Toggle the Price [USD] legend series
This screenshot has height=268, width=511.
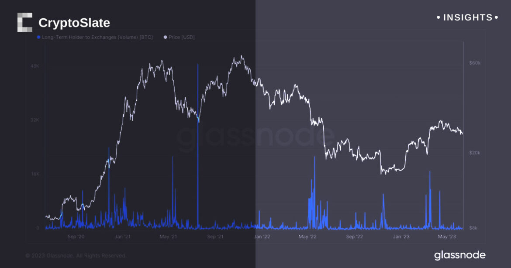182,38
